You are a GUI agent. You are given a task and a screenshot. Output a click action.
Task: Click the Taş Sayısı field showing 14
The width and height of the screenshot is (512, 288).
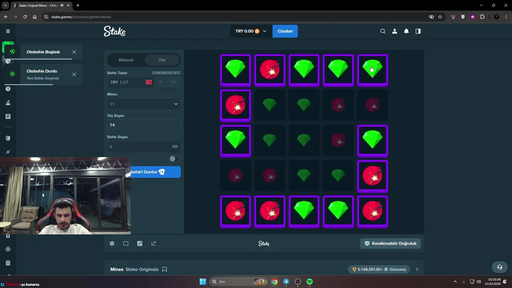coord(144,125)
